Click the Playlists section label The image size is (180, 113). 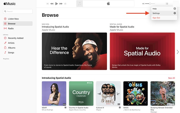click(x=6, y=59)
